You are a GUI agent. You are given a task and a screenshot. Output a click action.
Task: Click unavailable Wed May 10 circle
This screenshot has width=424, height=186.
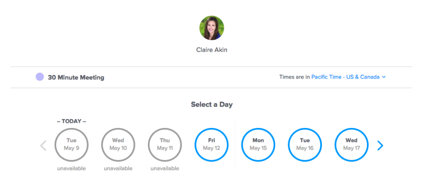pyautogui.click(x=118, y=145)
